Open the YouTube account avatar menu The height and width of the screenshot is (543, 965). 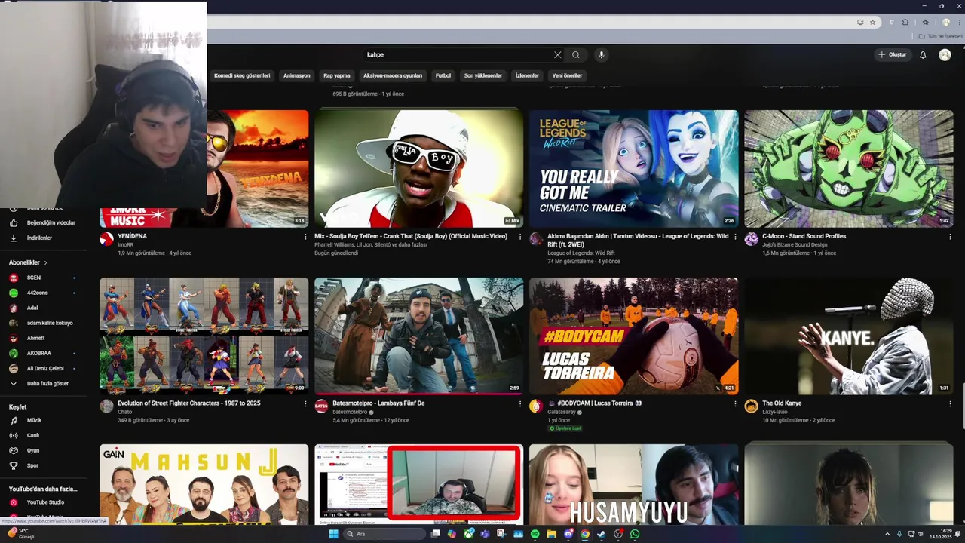coord(945,55)
